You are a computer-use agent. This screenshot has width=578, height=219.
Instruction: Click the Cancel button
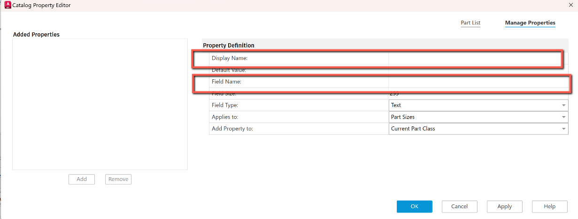click(x=459, y=206)
